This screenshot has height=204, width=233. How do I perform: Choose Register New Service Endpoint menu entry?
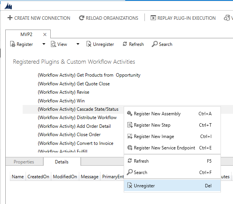click(x=172, y=148)
